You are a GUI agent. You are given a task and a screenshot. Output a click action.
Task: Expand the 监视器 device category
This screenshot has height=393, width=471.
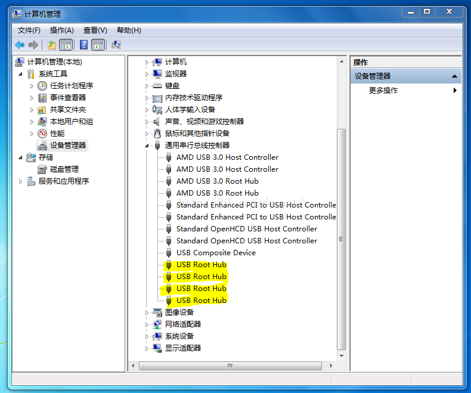tap(147, 74)
